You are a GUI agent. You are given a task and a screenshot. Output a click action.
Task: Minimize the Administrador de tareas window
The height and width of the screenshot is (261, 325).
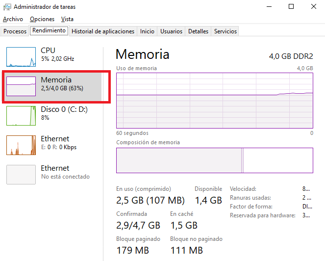click(x=269, y=7)
